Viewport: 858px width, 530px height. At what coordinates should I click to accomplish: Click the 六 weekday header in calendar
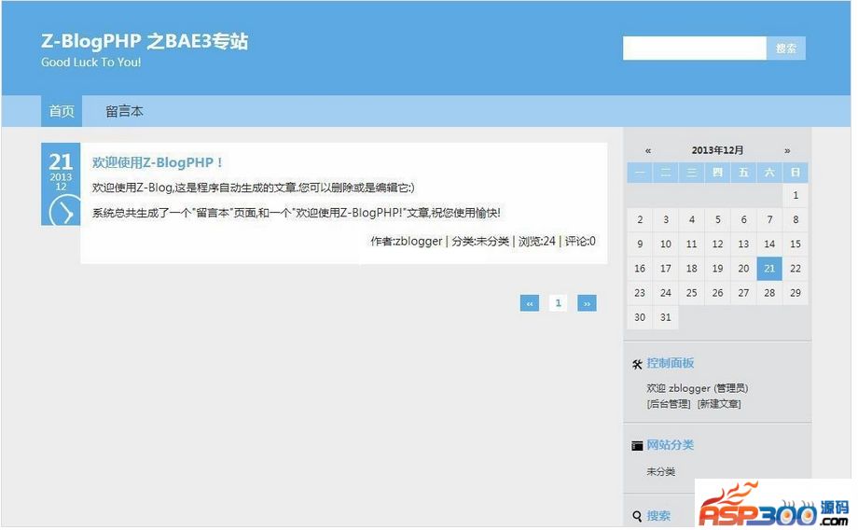(x=769, y=173)
